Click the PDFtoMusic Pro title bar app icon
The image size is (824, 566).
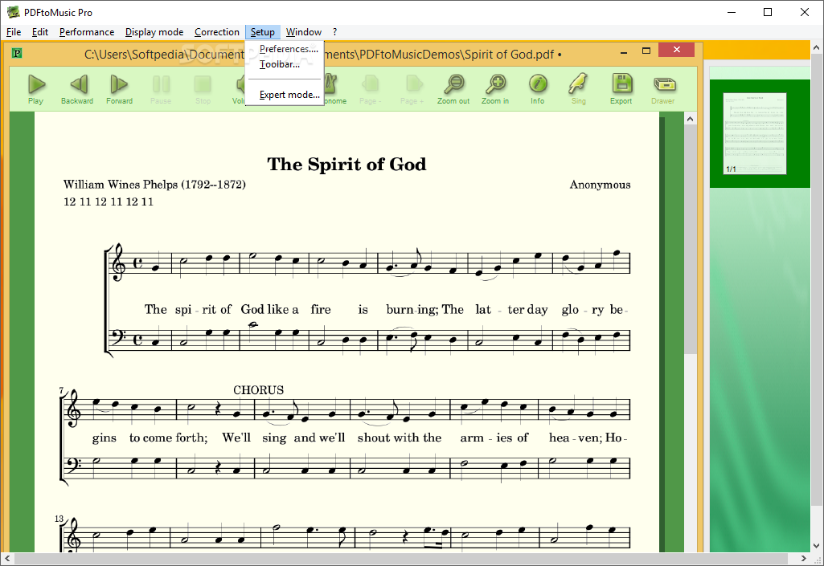(13, 12)
